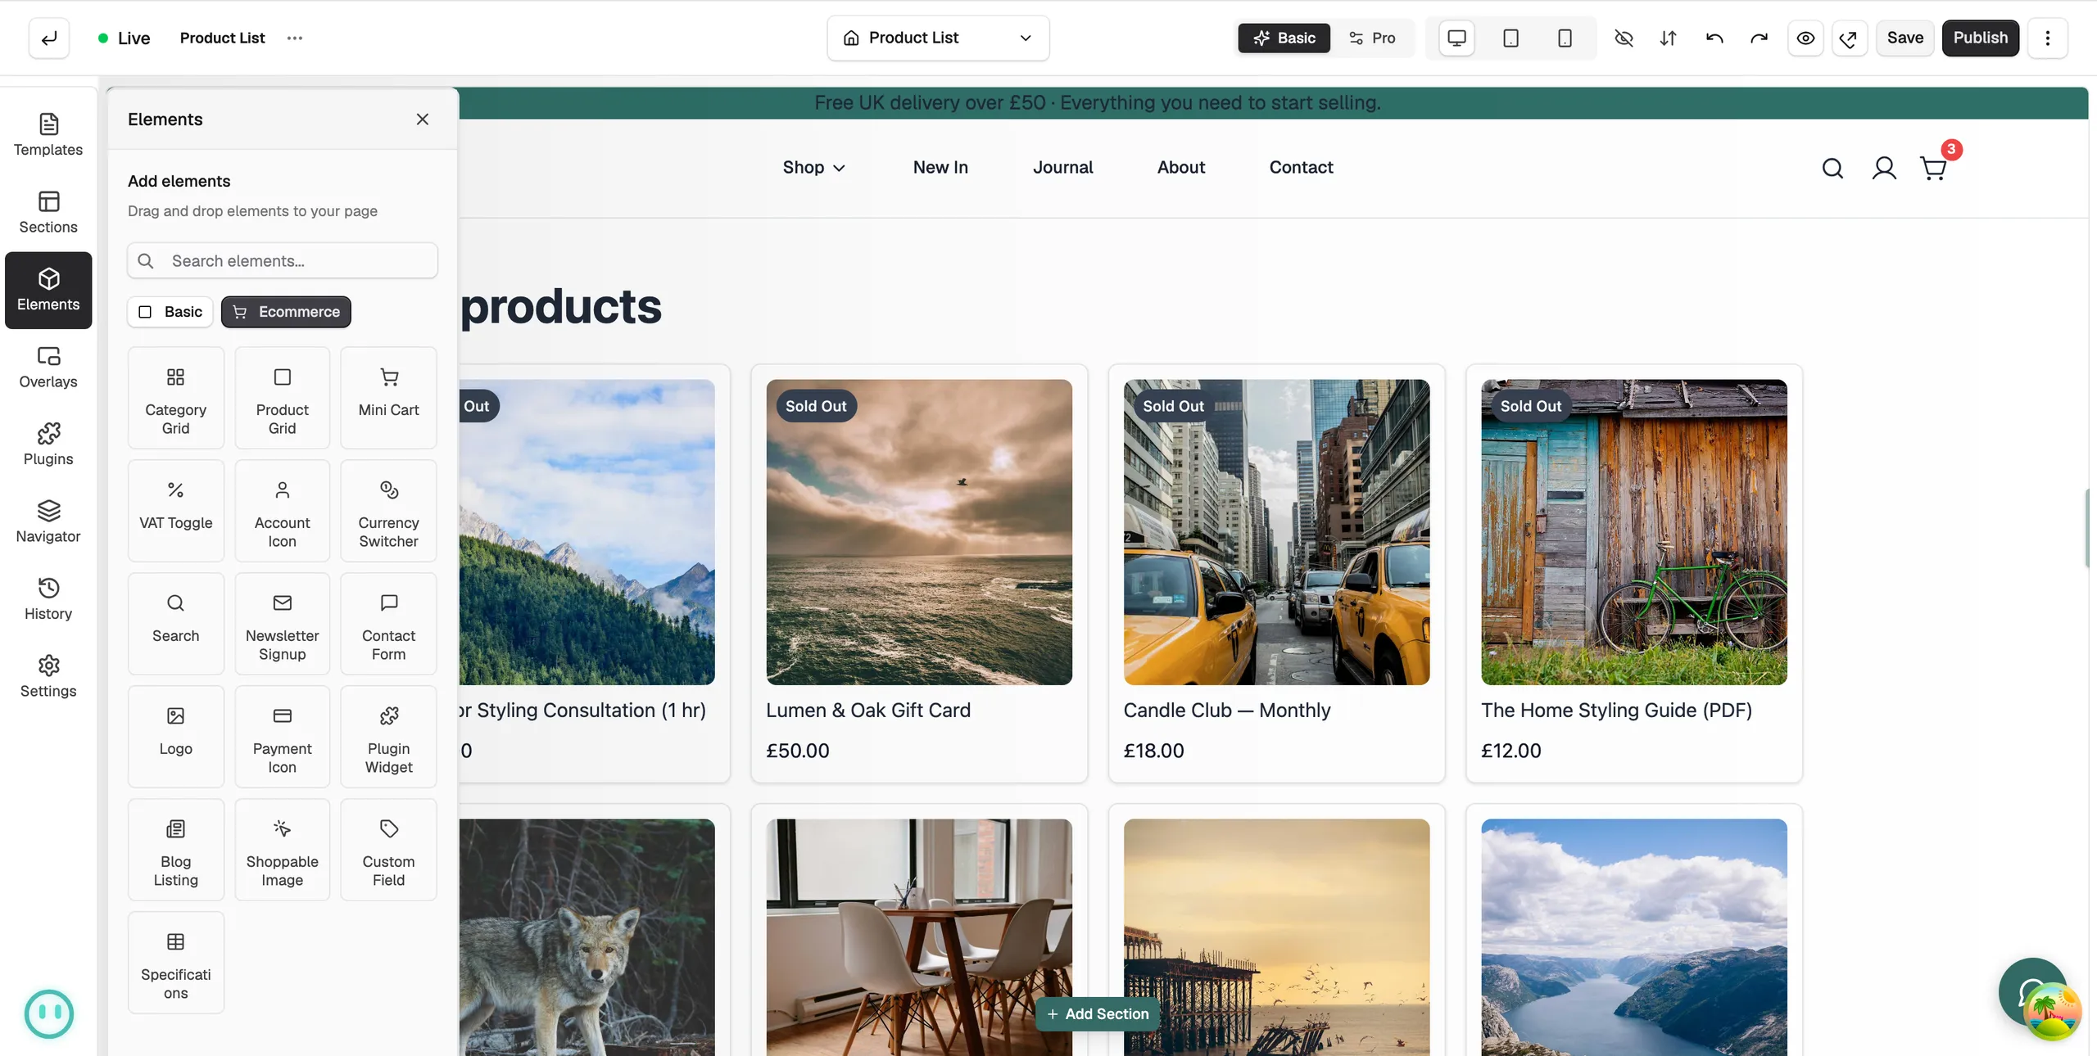
Task: Expand the Product List page dropdown
Action: 938,38
